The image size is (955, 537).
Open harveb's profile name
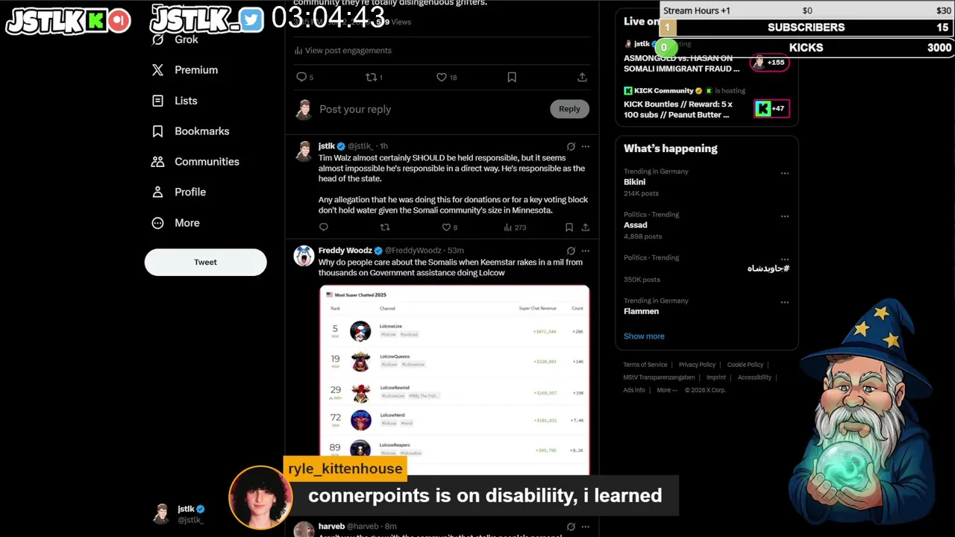[331, 527]
